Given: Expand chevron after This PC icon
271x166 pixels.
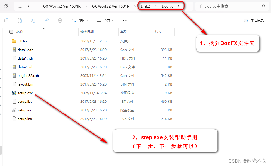Looking at the screenshot, I should [28, 6].
